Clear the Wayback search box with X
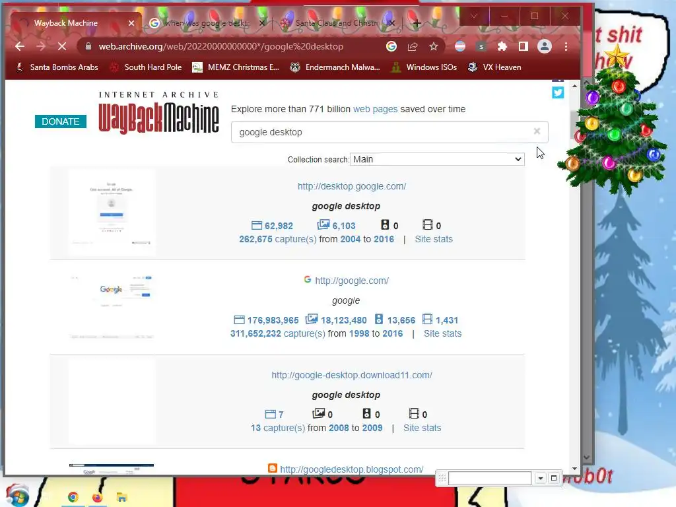The width and height of the screenshot is (676, 507). point(537,131)
